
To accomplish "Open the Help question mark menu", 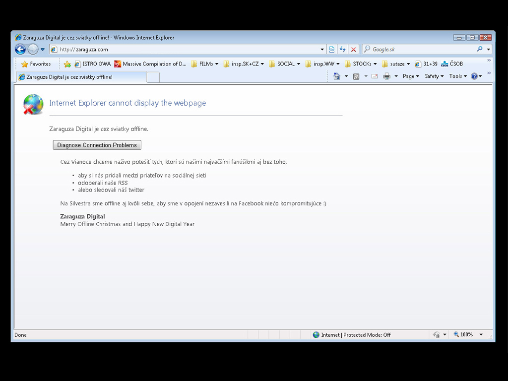I will (476, 76).
